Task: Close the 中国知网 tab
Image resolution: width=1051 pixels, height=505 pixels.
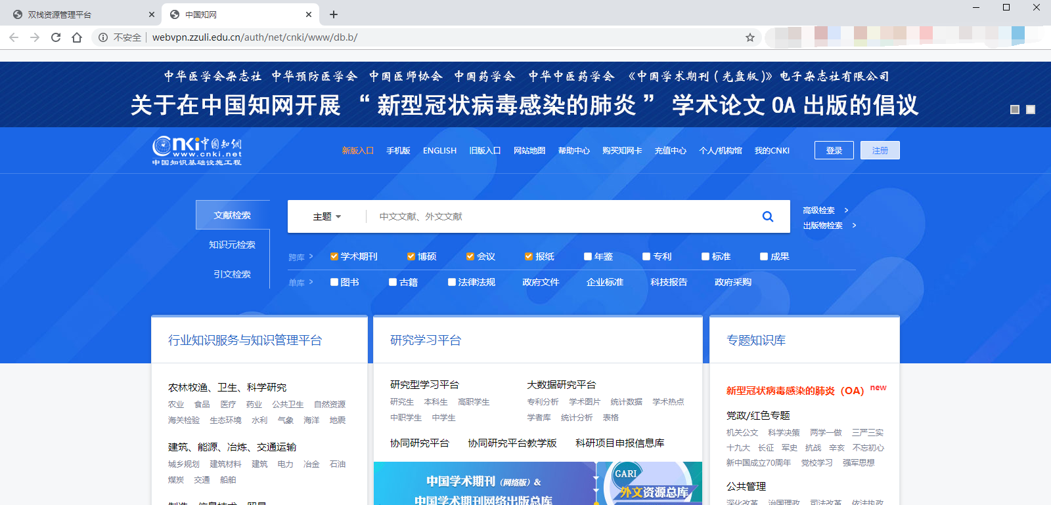Action: coord(309,14)
